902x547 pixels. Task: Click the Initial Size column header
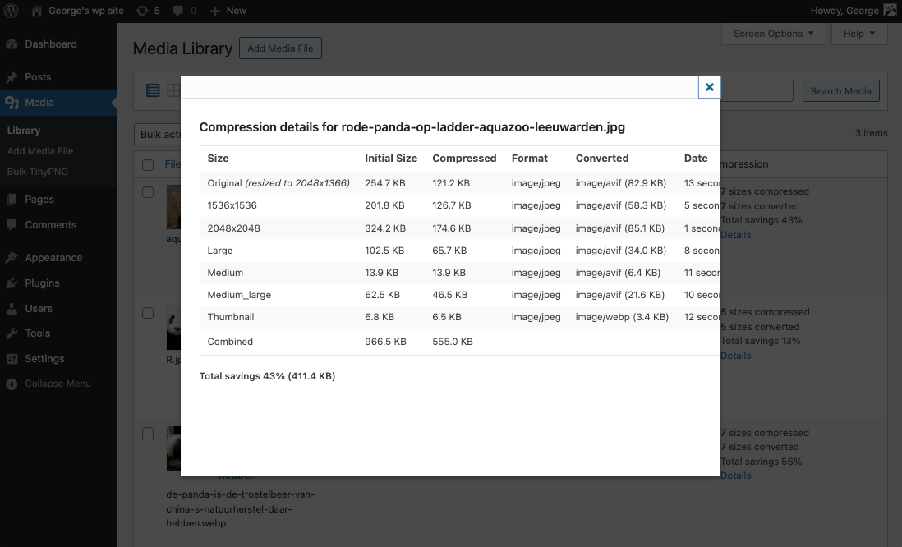coord(390,159)
